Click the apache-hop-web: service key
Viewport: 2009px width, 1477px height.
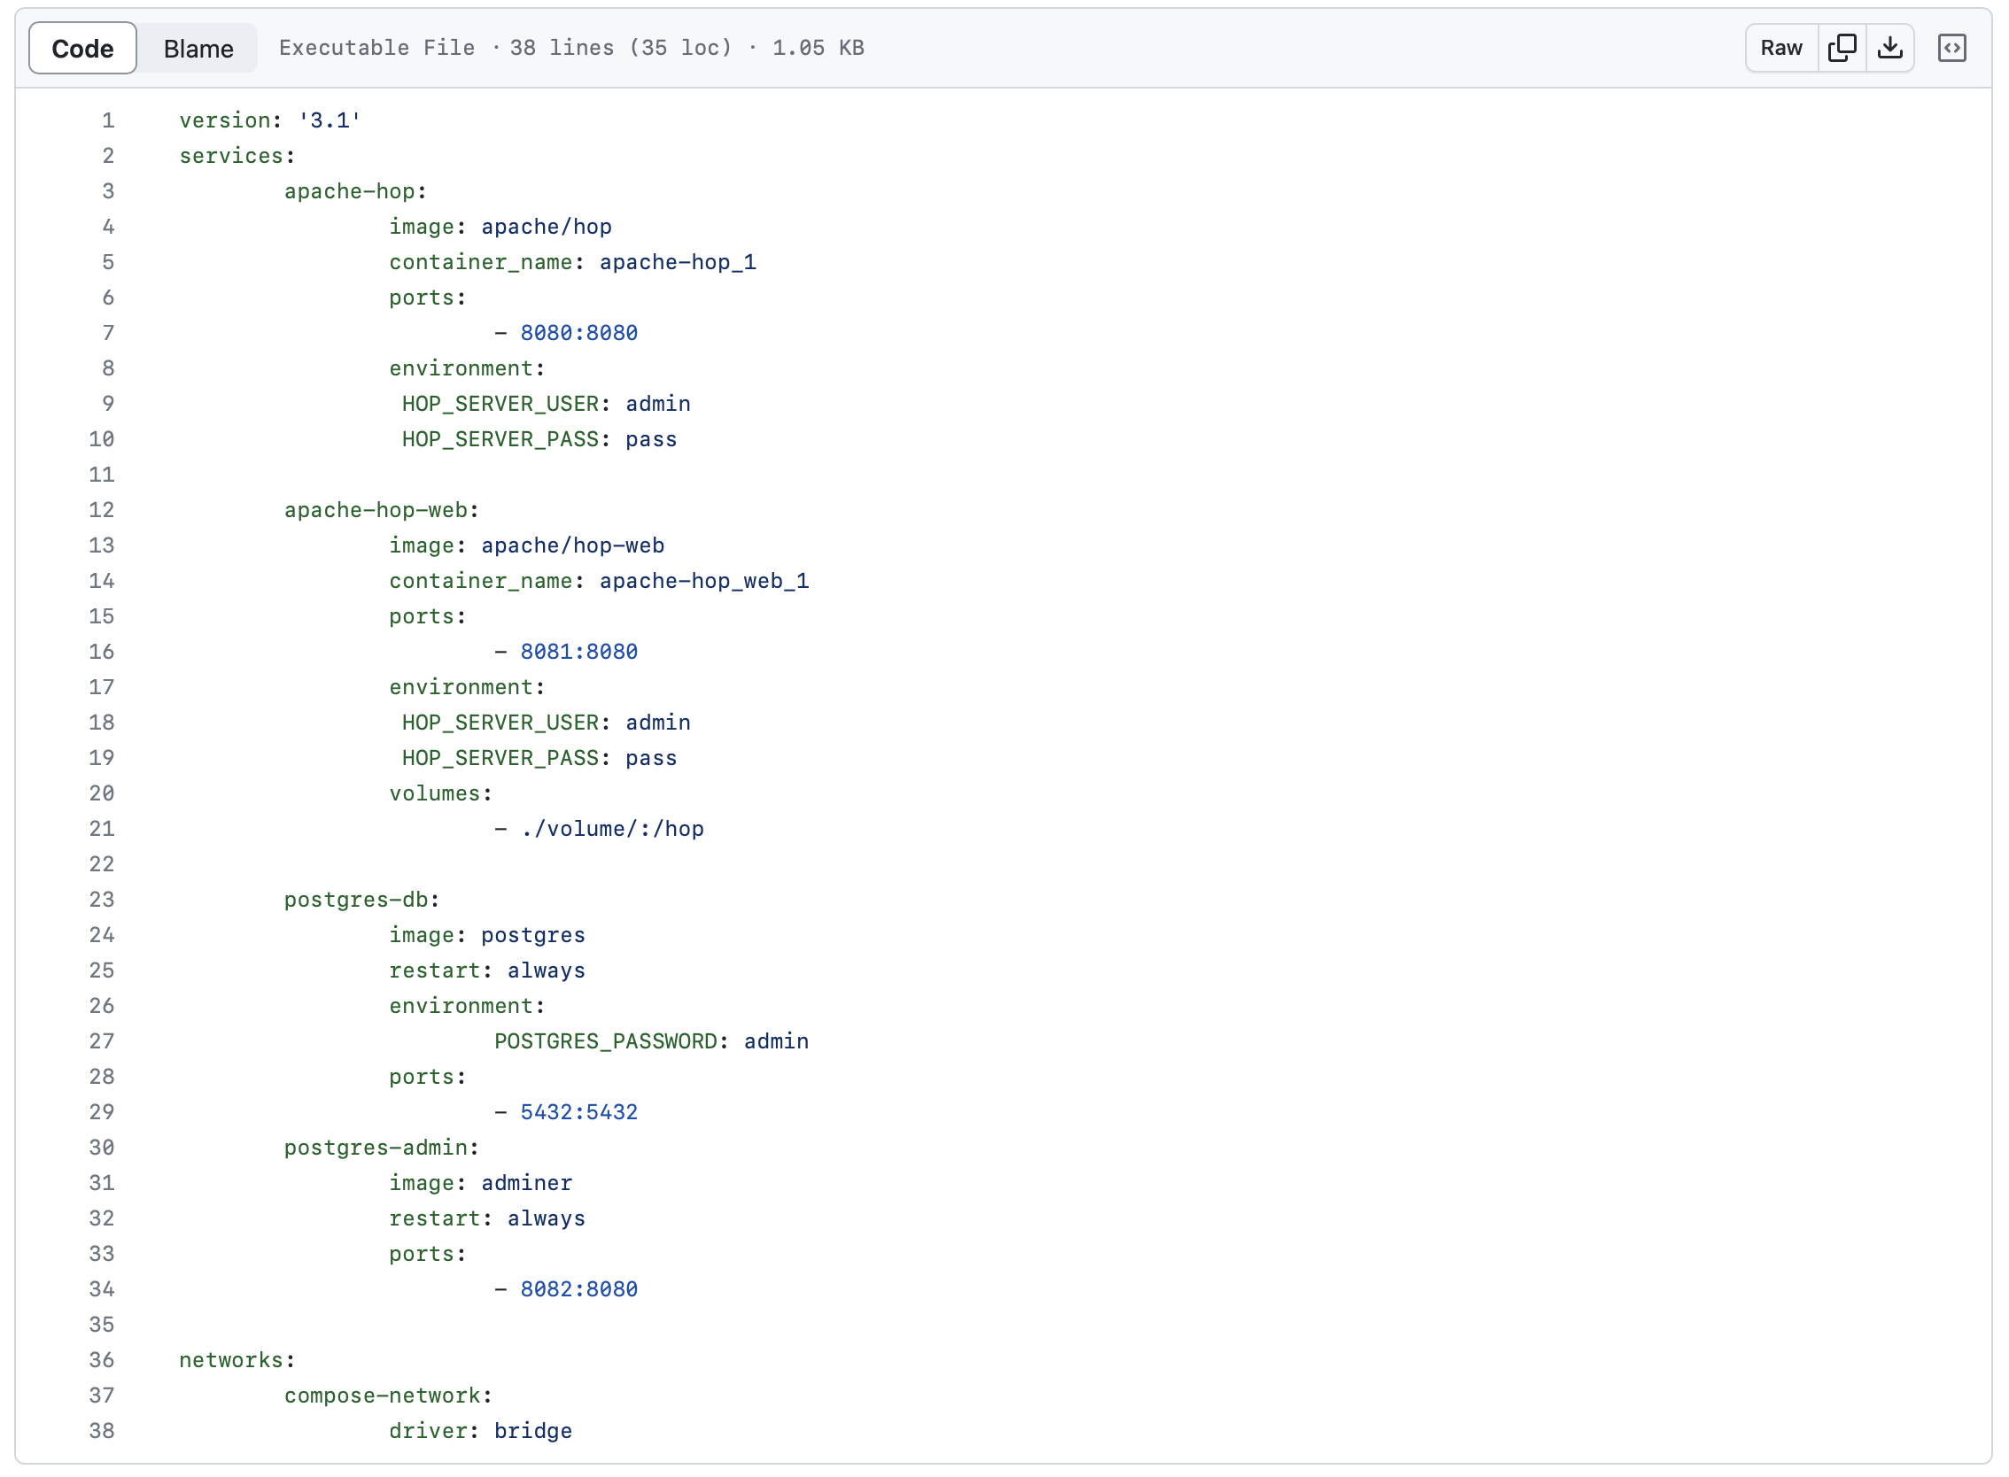point(382,510)
